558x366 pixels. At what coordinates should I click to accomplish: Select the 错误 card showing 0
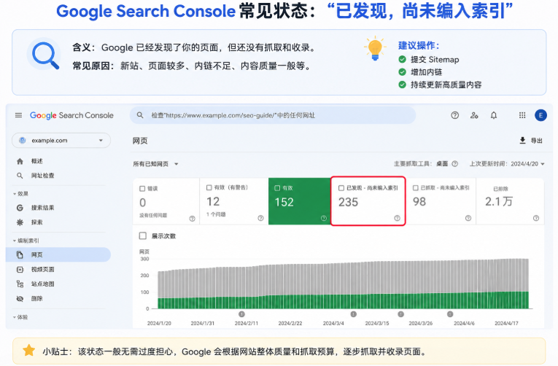166,201
